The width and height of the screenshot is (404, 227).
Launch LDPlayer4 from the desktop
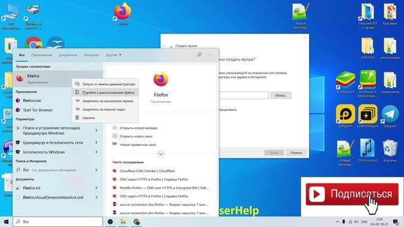click(x=345, y=116)
